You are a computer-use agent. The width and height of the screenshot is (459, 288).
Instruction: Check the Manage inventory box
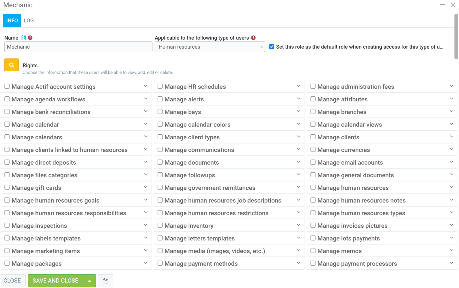pyautogui.click(x=160, y=225)
